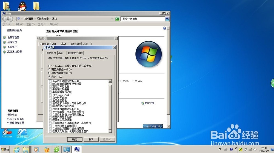This screenshot has width=274, height=153.
Task: Click the visual effects list scroll-up arrow
Action: (x=110, y=81)
